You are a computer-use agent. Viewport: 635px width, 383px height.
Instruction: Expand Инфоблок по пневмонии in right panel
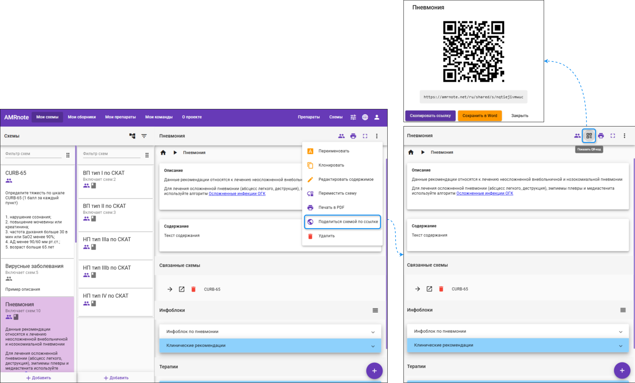[x=518, y=331]
